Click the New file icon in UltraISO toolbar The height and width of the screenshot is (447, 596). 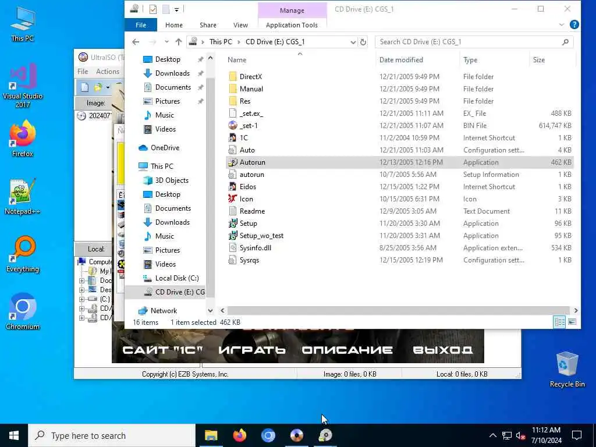(84, 87)
